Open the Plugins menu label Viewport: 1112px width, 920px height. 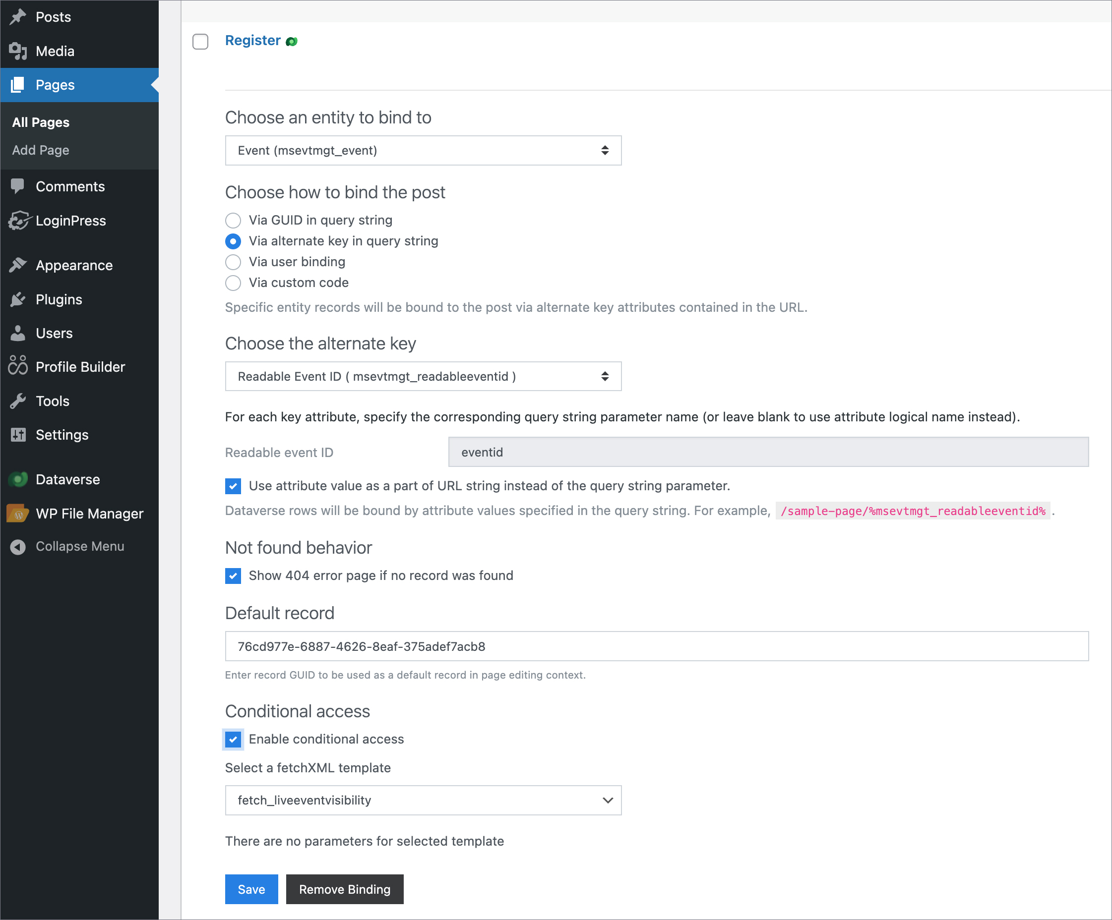pyautogui.click(x=59, y=299)
